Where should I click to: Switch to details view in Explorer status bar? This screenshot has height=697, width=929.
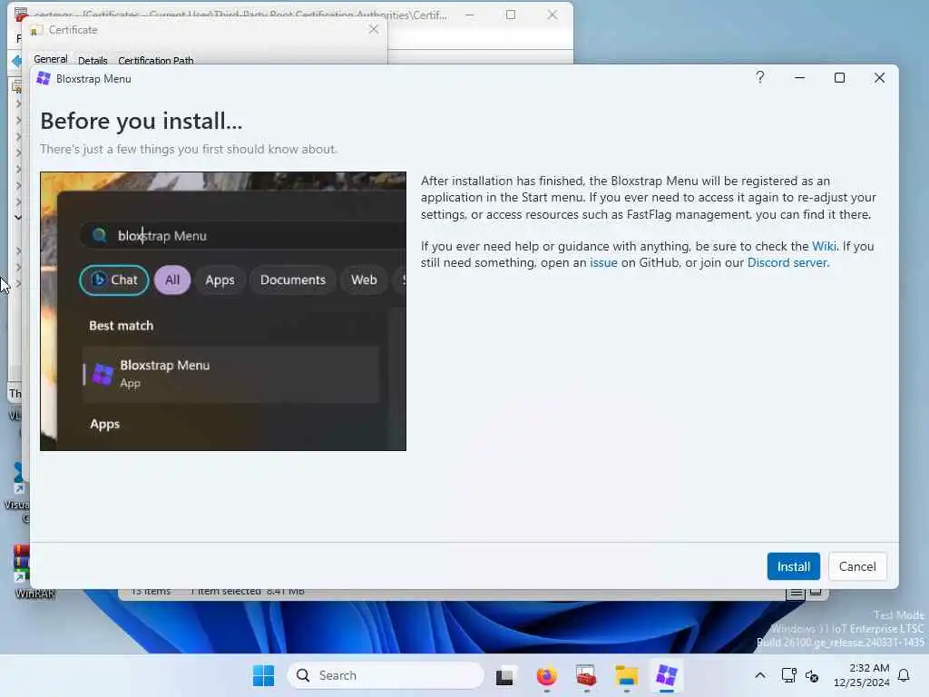[796, 592]
